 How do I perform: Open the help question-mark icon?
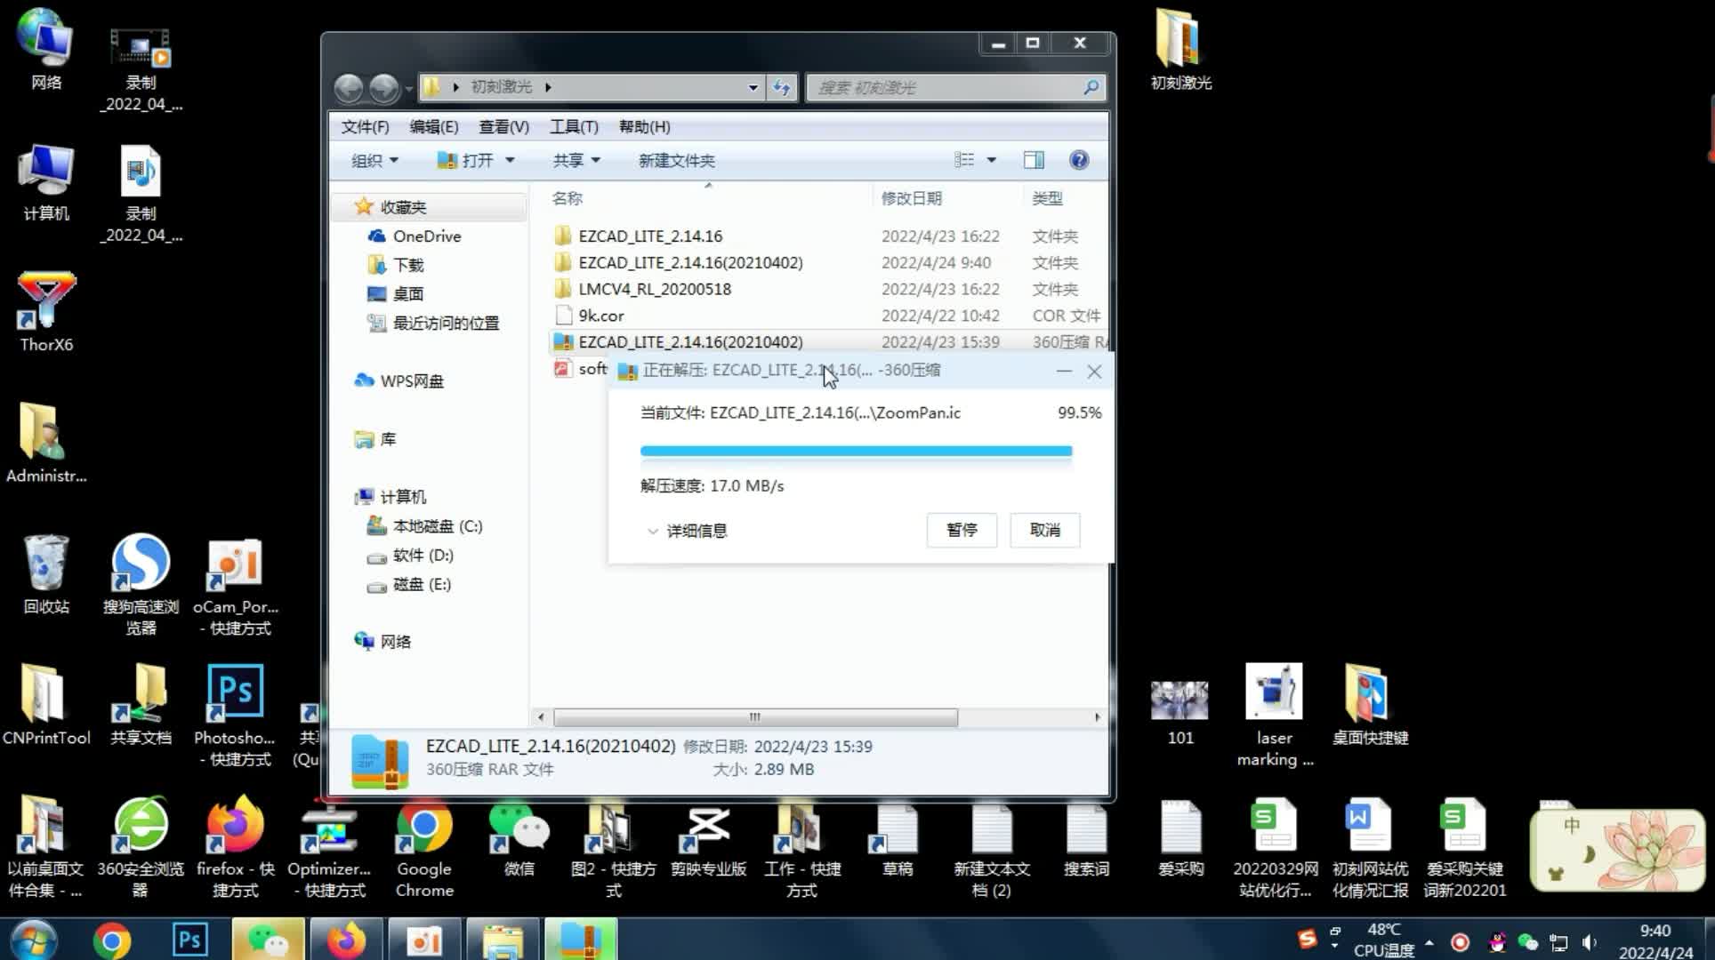coord(1079,160)
